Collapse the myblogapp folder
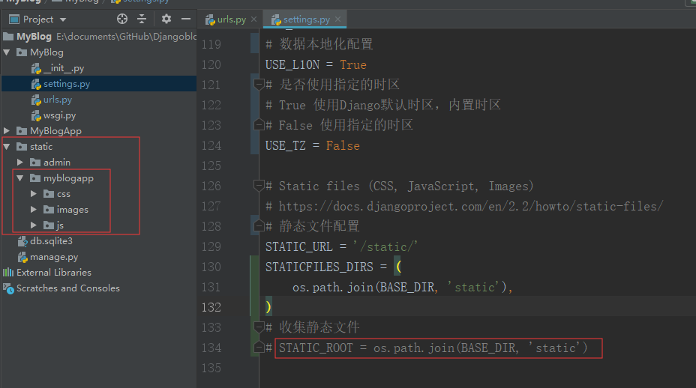This screenshot has width=696, height=388. [x=20, y=178]
